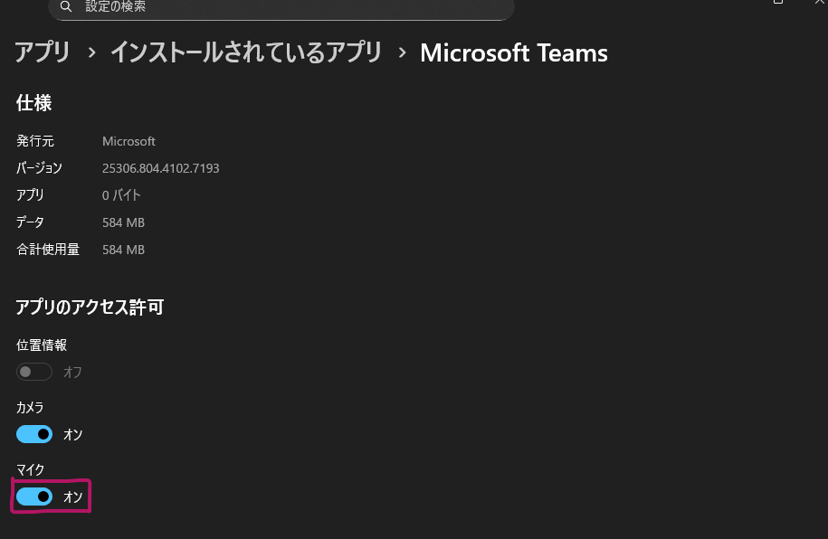
Task: Click the search magnifier icon
Action: coord(66,6)
